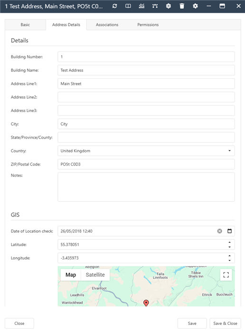Clear the Date of Location check value
Viewport: 245px width, 332px height.
click(x=219, y=231)
